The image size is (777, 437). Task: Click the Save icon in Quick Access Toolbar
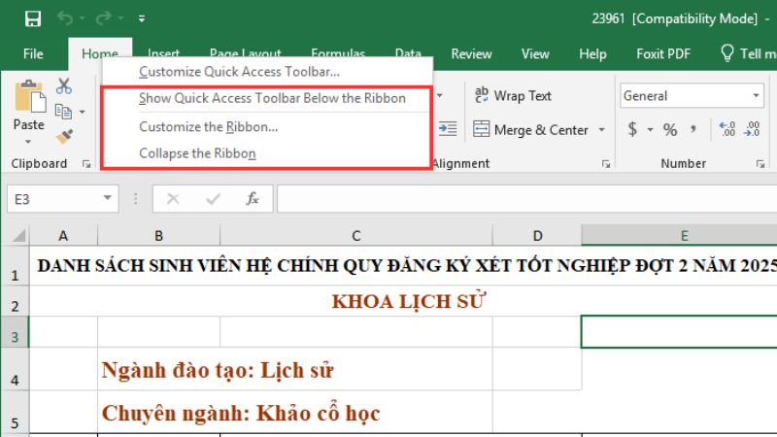tap(32, 18)
